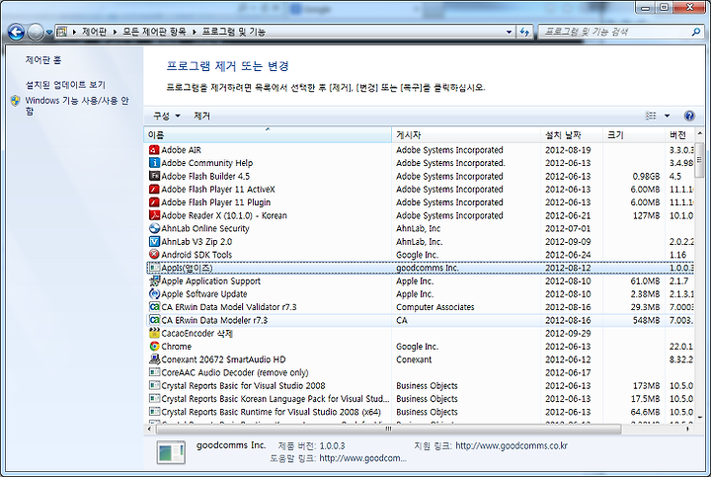Click the Flash Player 11 ActiveX icon
Viewport: 711px width, 477px height.
[x=154, y=189]
